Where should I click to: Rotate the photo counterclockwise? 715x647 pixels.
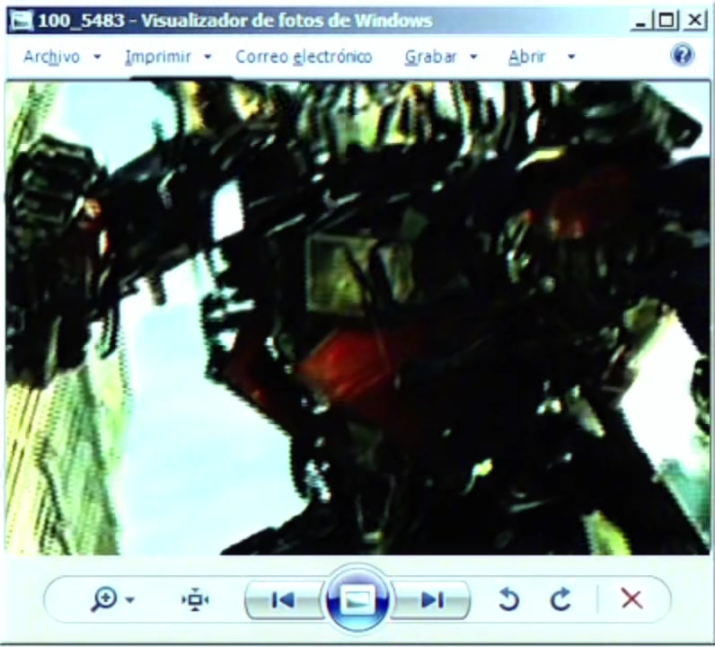pyautogui.click(x=509, y=599)
